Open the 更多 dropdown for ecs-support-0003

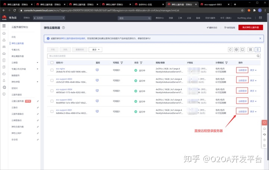[x=253, y=81]
